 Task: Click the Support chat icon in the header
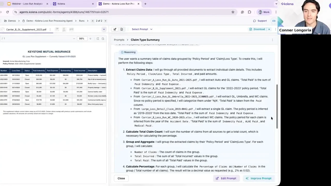pyautogui.click(x=255, y=21)
